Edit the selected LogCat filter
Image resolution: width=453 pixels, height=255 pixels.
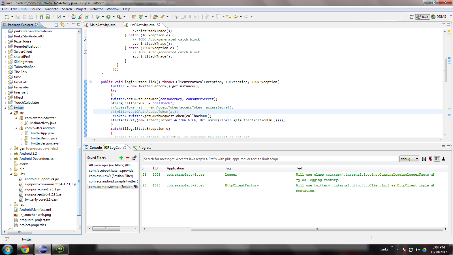[134, 158]
